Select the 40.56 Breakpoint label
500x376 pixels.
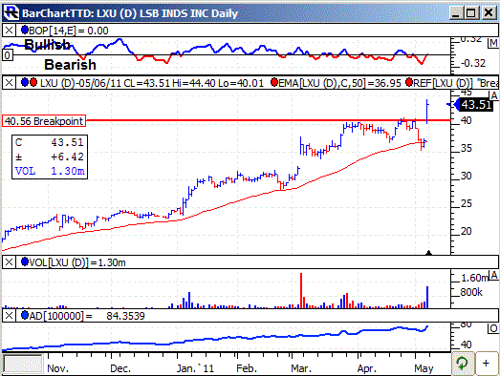point(44,121)
